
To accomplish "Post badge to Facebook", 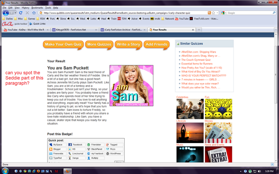I will pyautogui.click(x=77, y=145).
